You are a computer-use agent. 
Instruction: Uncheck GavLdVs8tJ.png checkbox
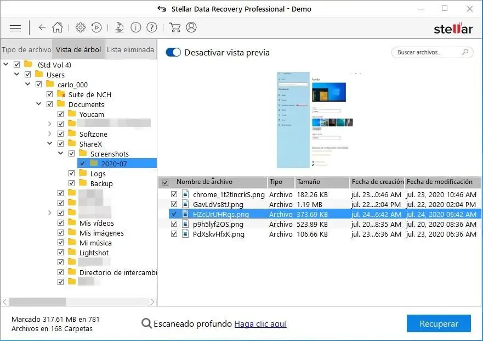click(174, 204)
